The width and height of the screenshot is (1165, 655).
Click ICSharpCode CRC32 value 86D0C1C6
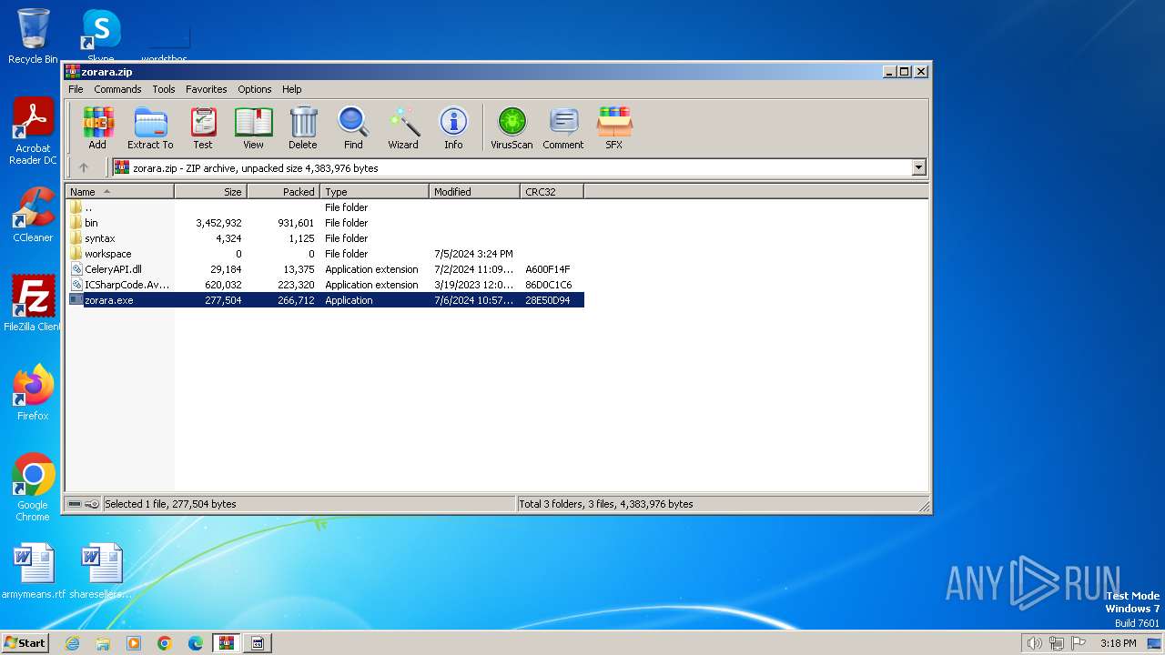548,285
